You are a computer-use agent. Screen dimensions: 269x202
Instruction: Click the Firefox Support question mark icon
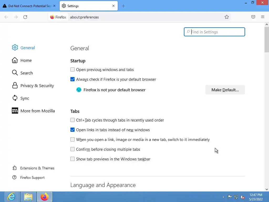pyautogui.click(x=14, y=178)
